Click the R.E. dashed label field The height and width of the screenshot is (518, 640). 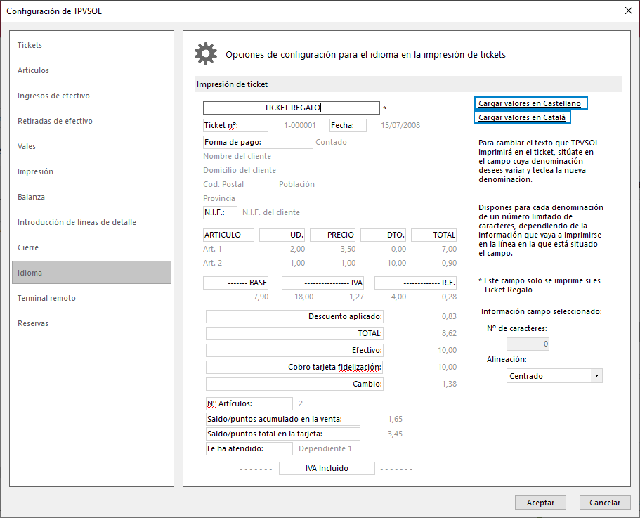(x=415, y=283)
